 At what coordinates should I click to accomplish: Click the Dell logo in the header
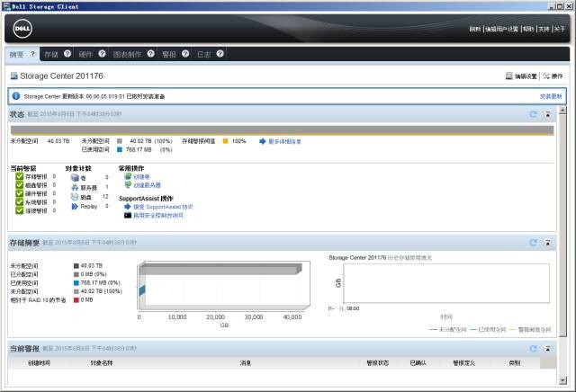click(22, 29)
